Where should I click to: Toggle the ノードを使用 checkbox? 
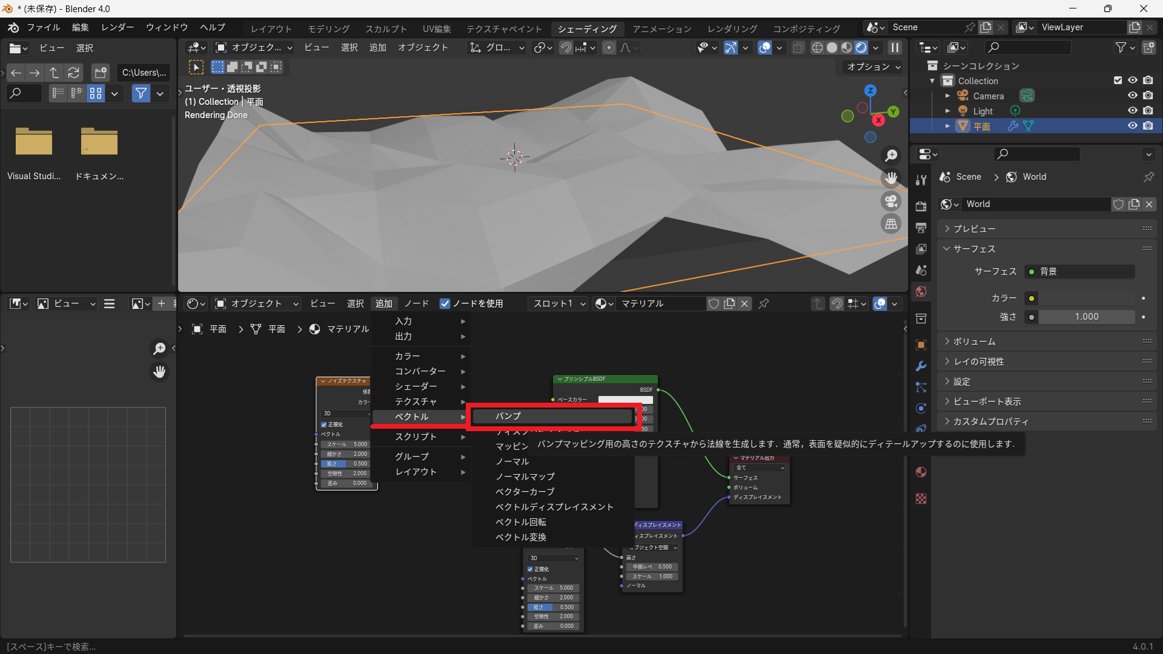445,303
